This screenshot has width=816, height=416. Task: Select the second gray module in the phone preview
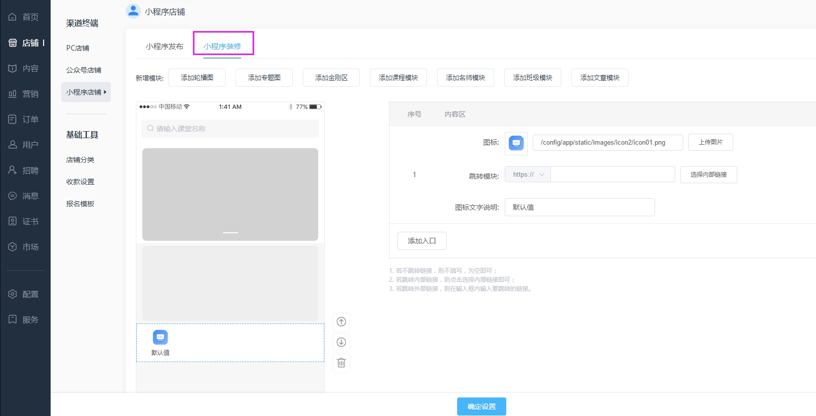(x=230, y=283)
